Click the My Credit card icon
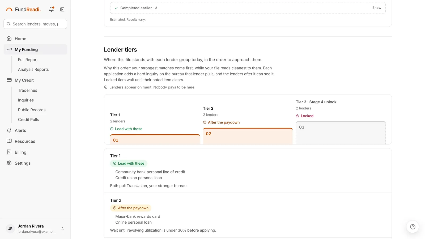The image size is (425, 239). (9, 80)
